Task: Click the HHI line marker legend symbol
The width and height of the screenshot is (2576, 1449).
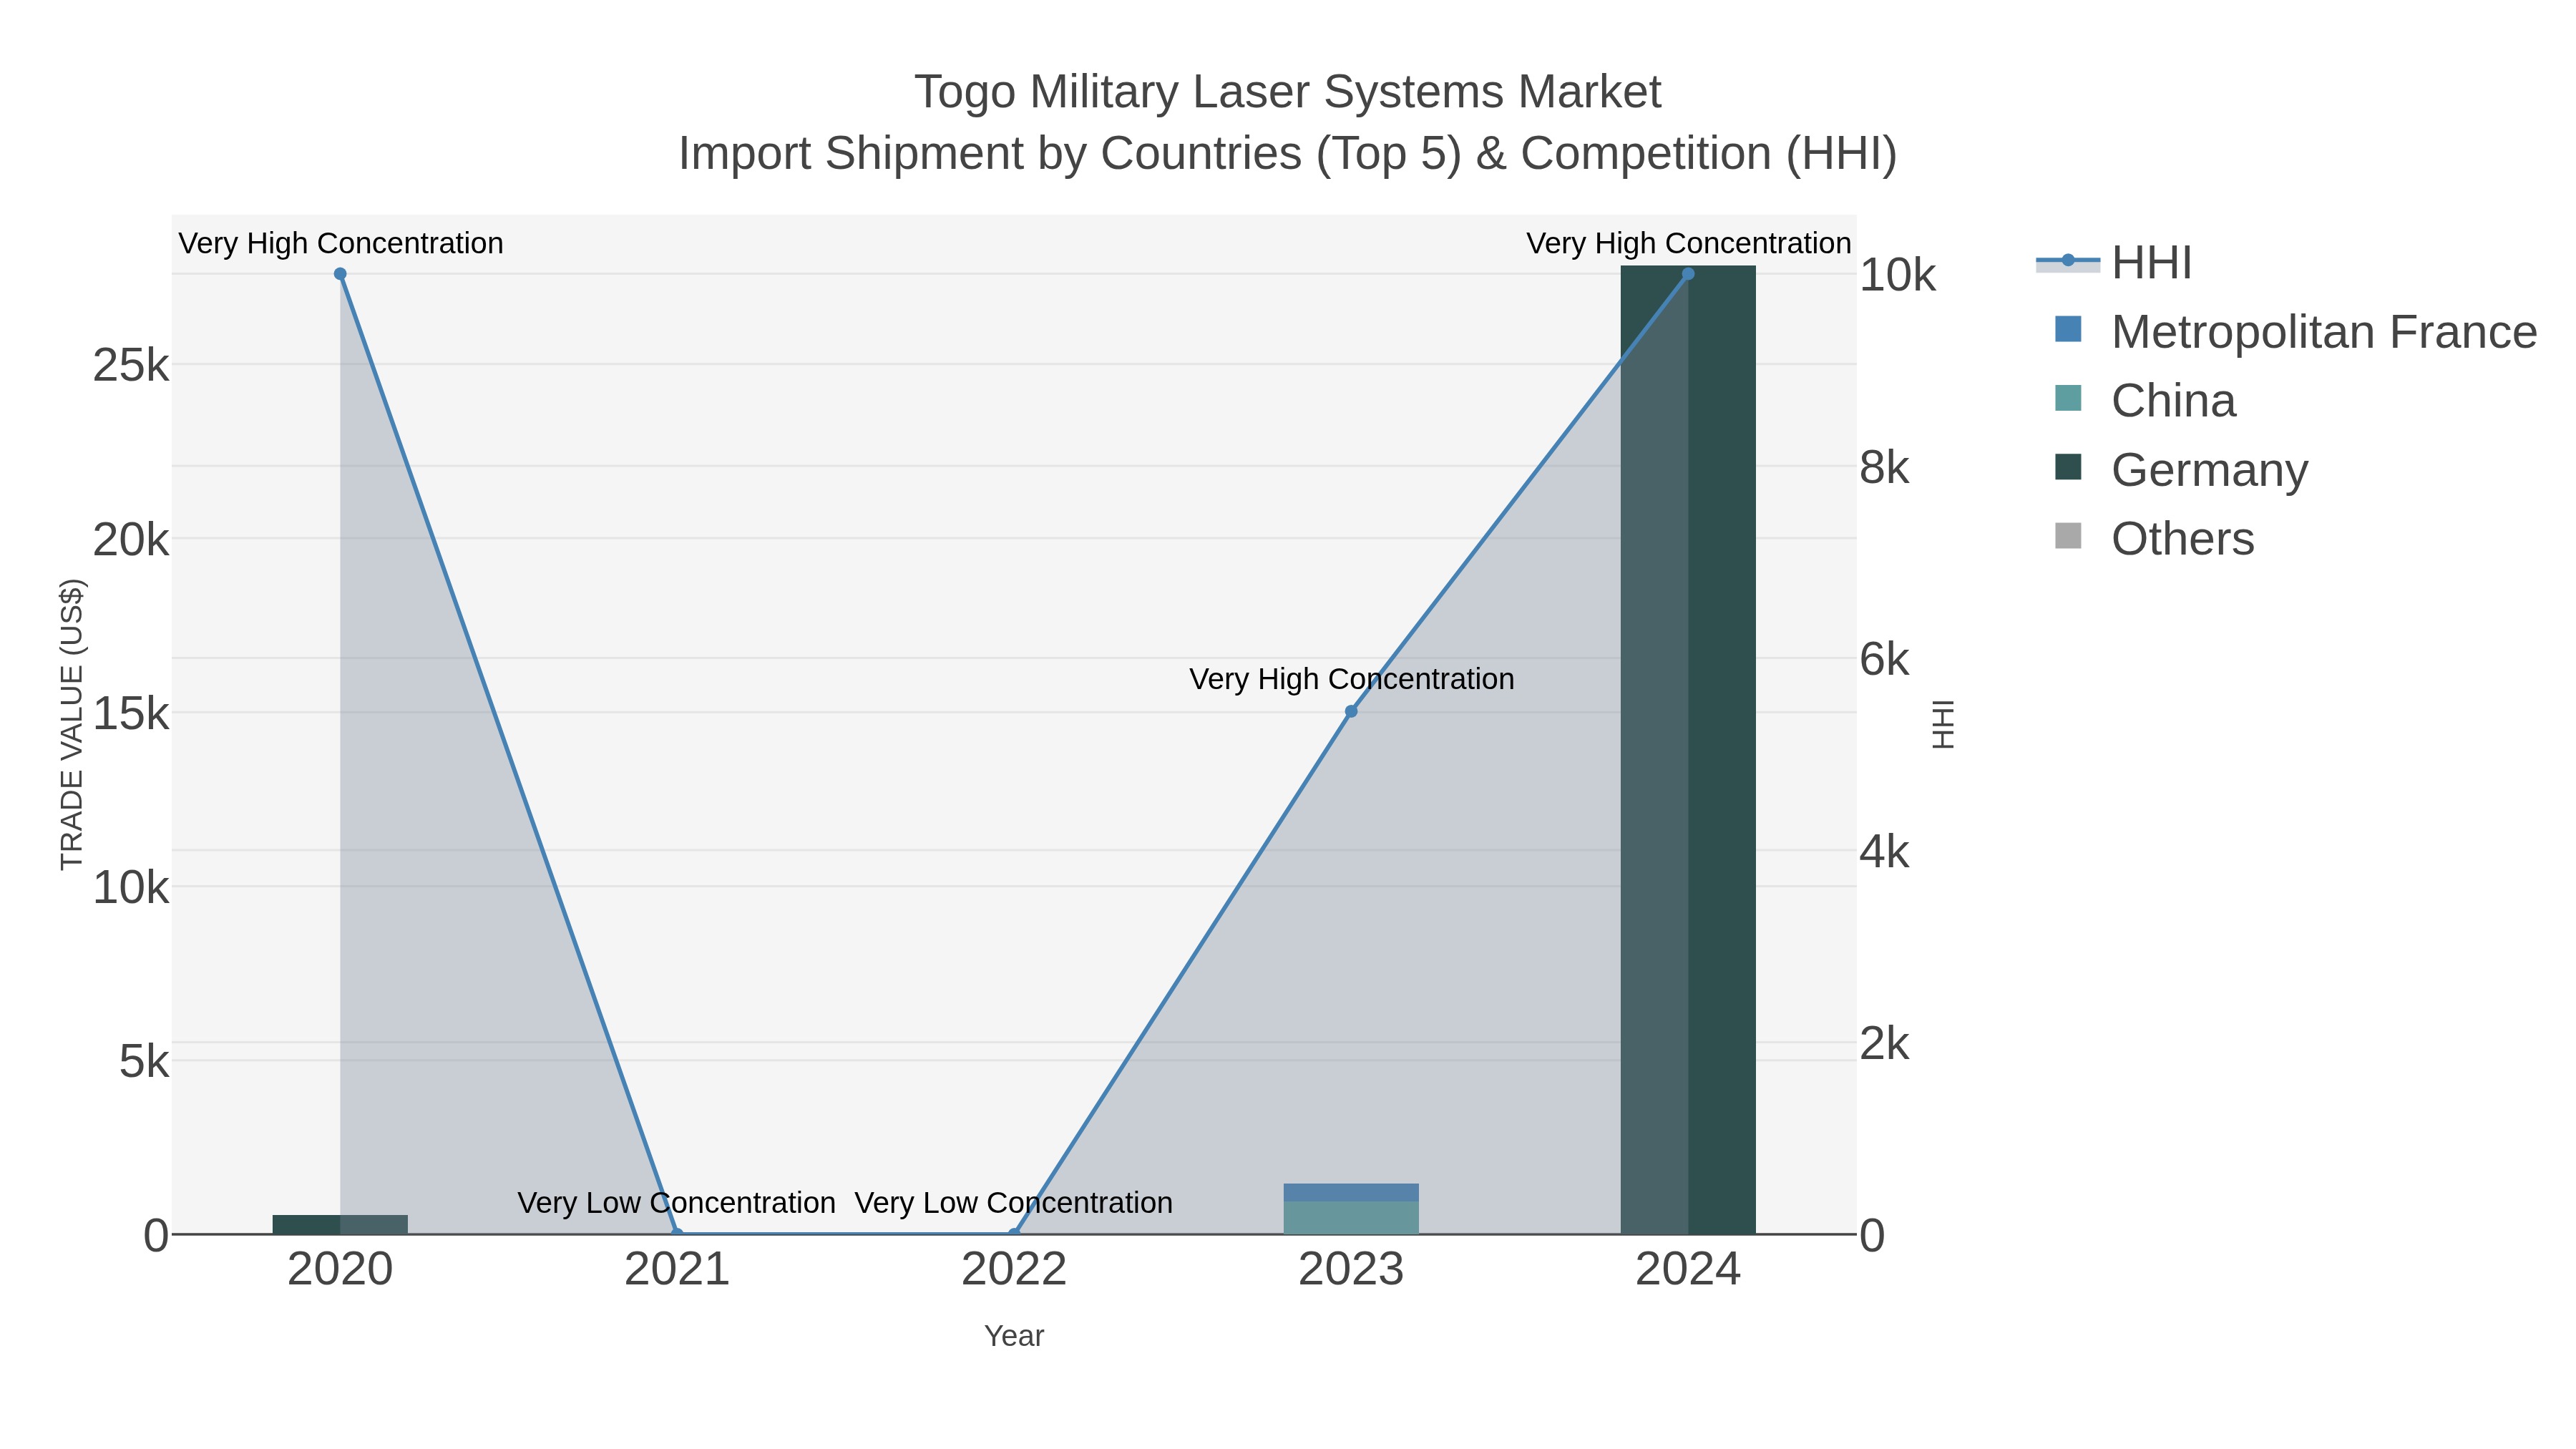Action: pyautogui.click(x=2068, y=261)
